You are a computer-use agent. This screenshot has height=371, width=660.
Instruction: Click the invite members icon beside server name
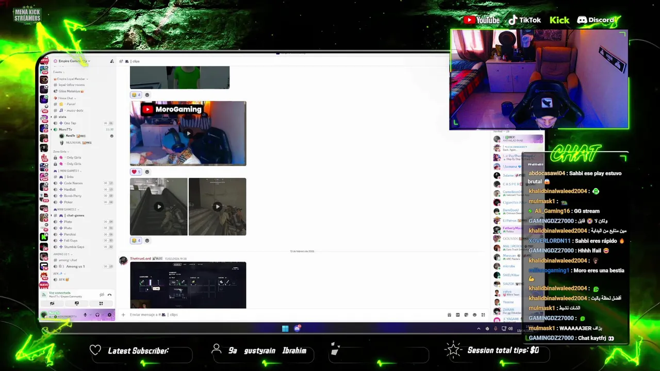pos(112,61)
